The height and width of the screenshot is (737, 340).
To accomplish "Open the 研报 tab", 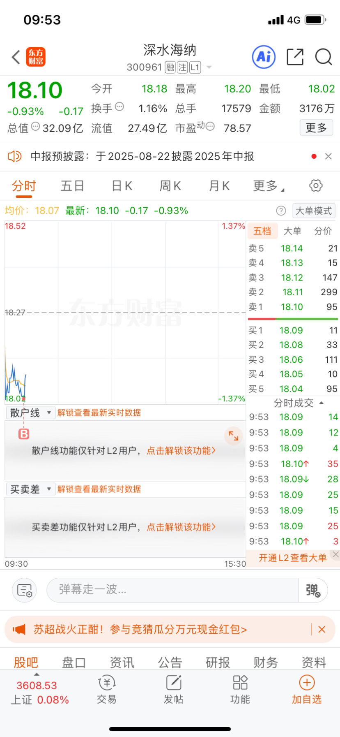I will (x=218, y=662).
